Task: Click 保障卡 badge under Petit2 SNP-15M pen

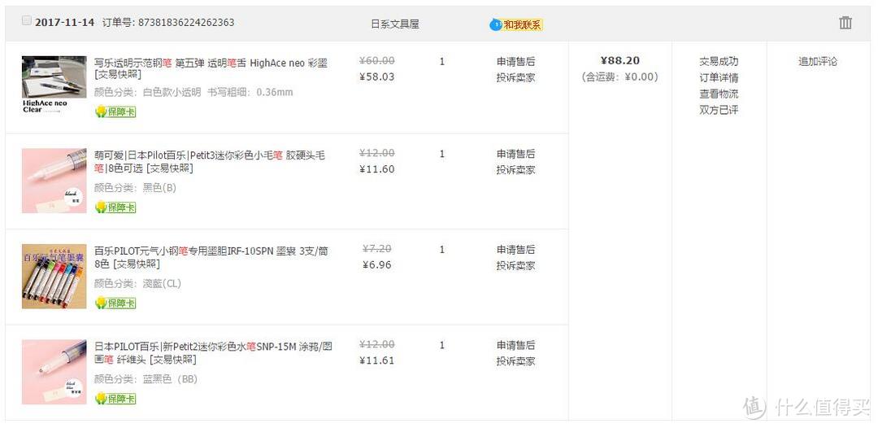Action: point(115,399)
